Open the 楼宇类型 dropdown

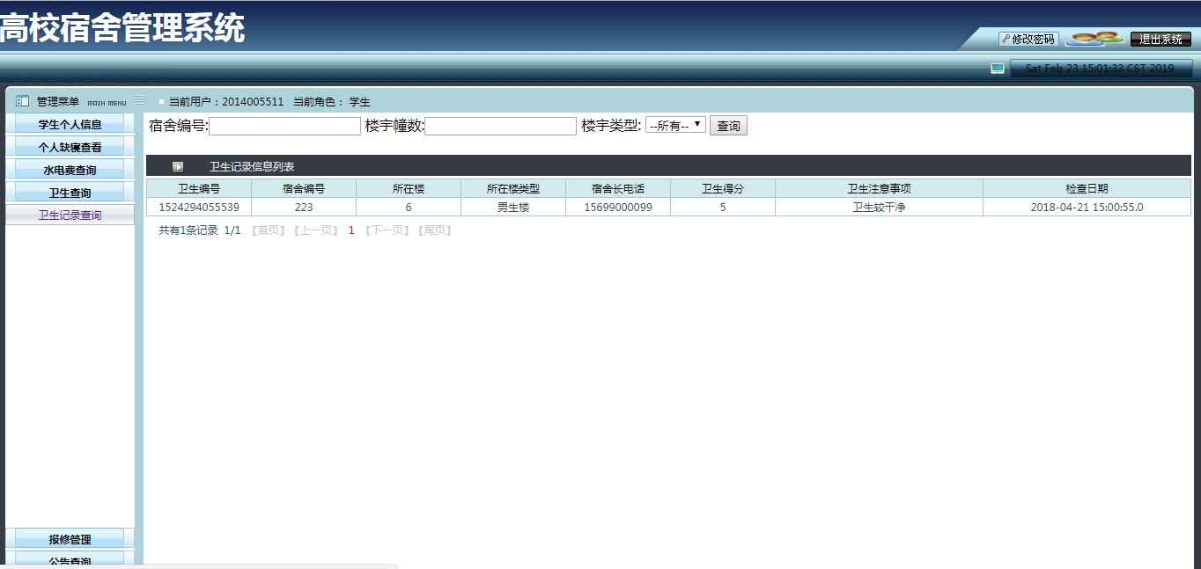pos(675,126)
